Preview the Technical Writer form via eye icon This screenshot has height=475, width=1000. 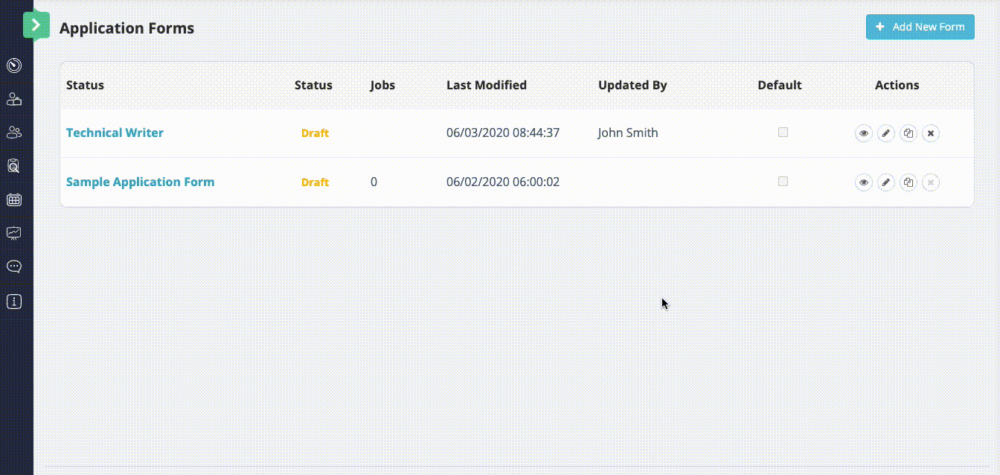[864, 133]
